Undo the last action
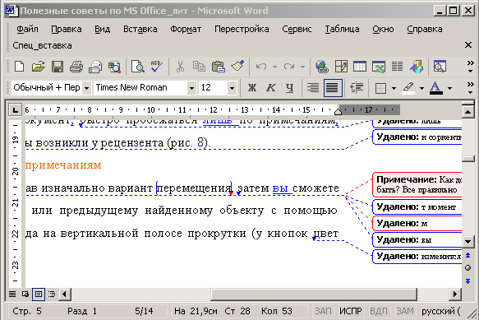 pyautogui.click(x=261, y=66)
